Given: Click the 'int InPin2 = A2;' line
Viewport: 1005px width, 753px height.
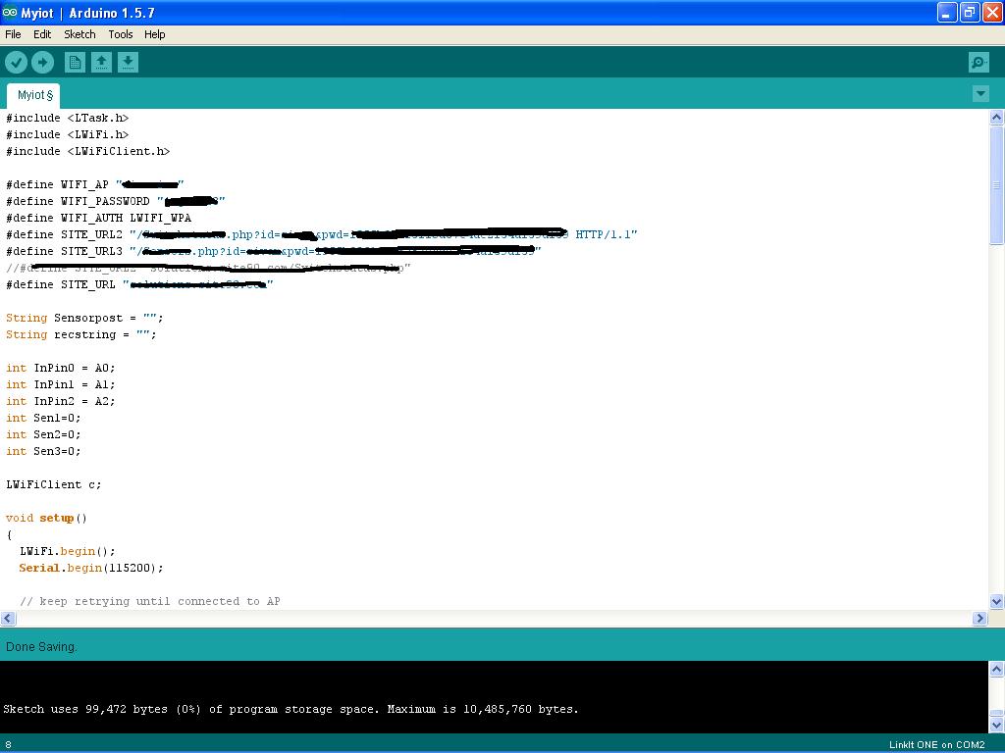Looking at the screenshot, I should (x=61, y=401).
